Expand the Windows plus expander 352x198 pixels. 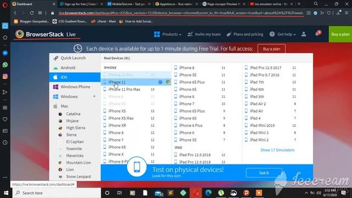(x=94, y=96)
